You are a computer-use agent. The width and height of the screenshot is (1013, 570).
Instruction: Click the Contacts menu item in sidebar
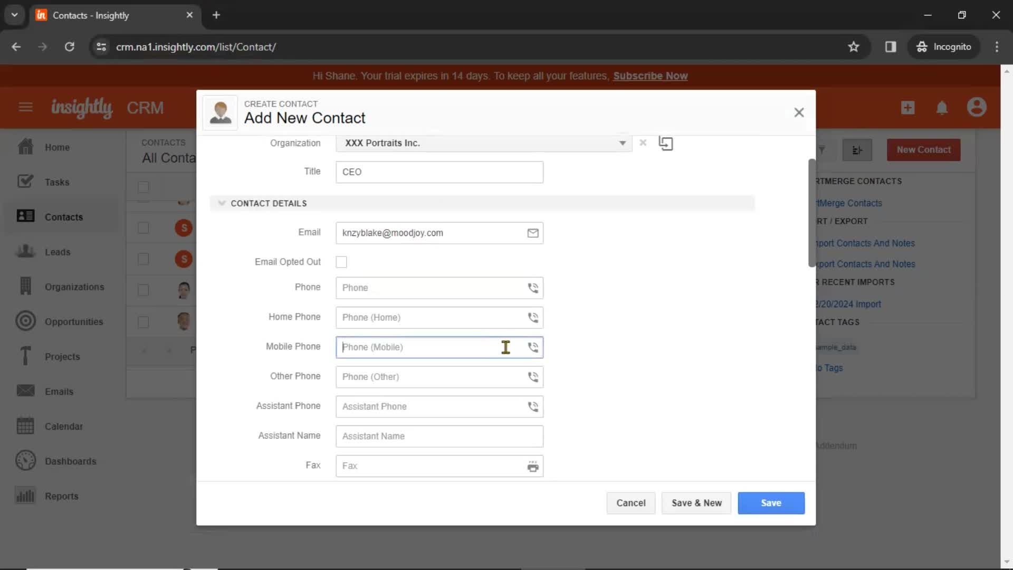point(63,216)
